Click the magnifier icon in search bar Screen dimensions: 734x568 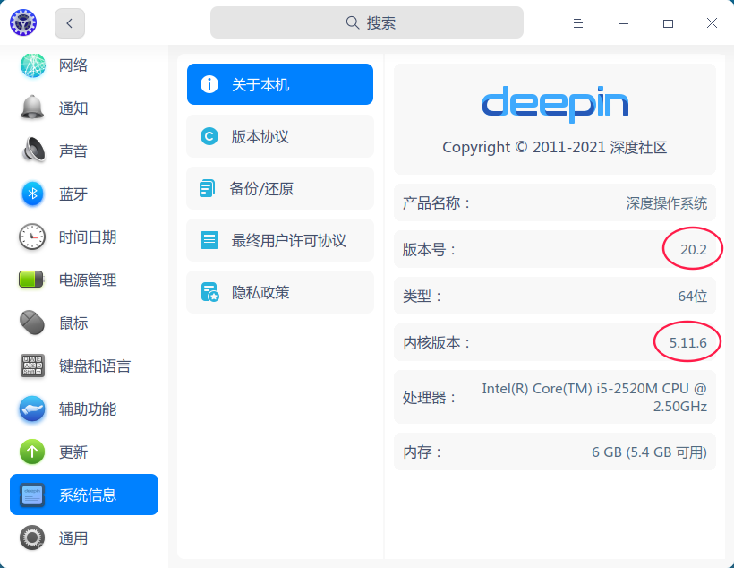[x=353, y=22]
